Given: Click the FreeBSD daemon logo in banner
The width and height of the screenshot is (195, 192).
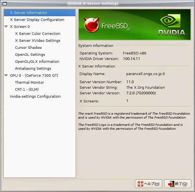Looking at the screenshot, I should [x=92, y=25].
